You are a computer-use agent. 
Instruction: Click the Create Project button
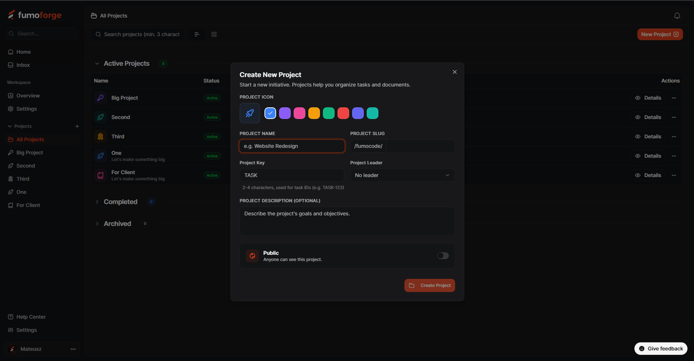430,285
